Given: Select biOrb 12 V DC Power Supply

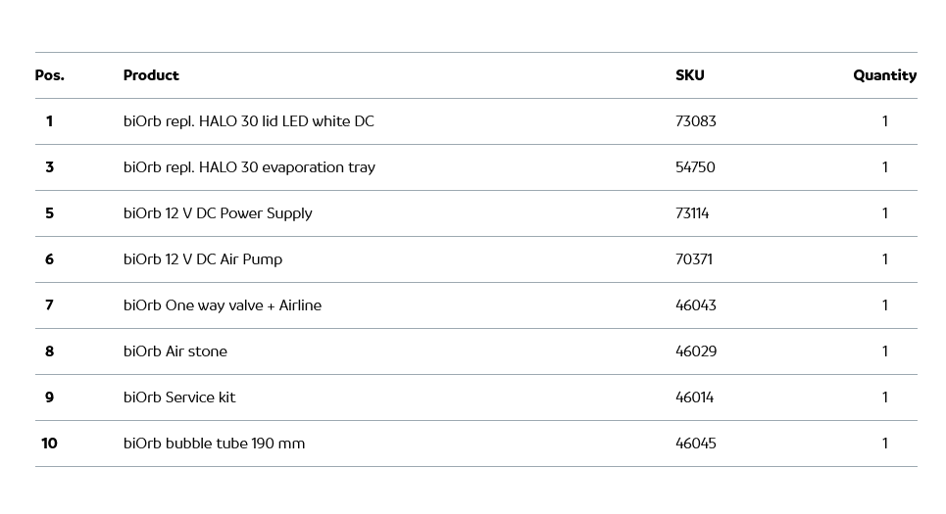Looking at the screenshot, I should click(218, 213).
